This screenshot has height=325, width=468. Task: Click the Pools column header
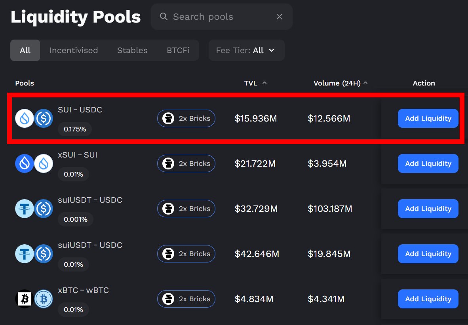click(x=25, y=83)
